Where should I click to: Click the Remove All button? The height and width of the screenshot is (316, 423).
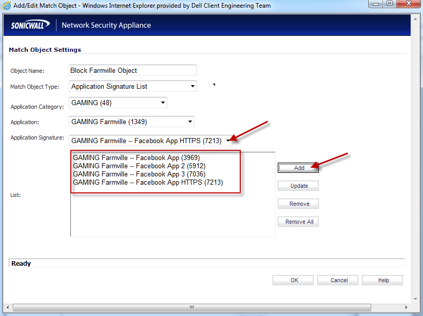pos(298,222)
